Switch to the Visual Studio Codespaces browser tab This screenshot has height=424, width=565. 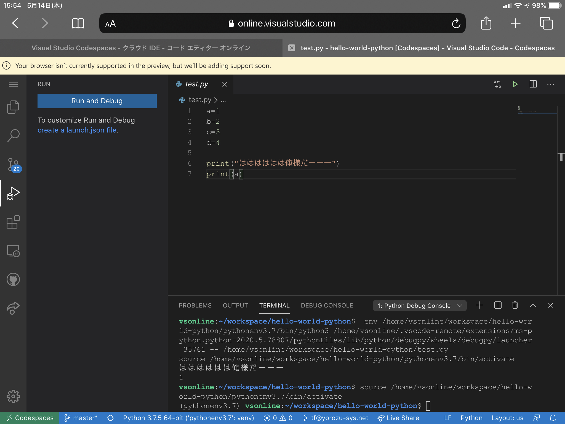pos(141,48)
